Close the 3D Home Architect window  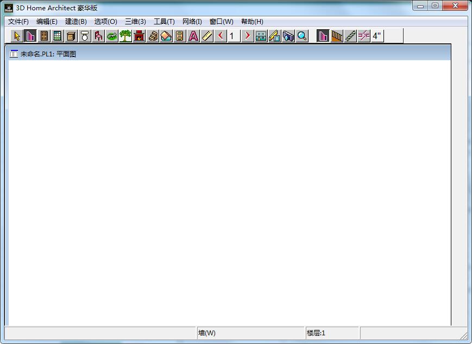(455, 6)
